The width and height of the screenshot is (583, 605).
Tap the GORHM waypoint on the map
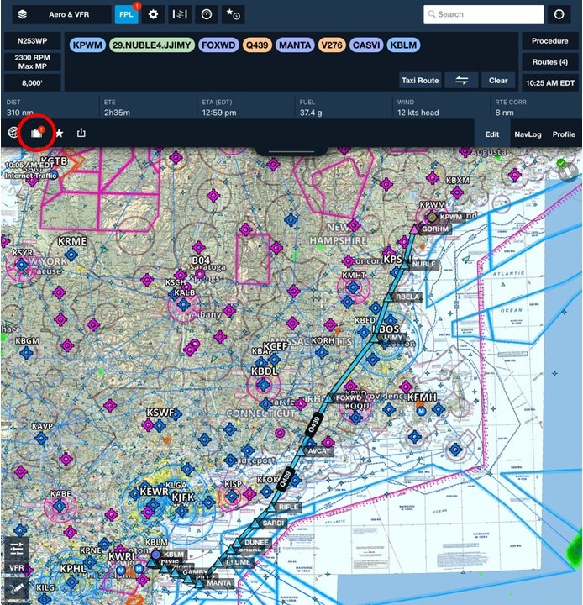(x=414, y=229)
